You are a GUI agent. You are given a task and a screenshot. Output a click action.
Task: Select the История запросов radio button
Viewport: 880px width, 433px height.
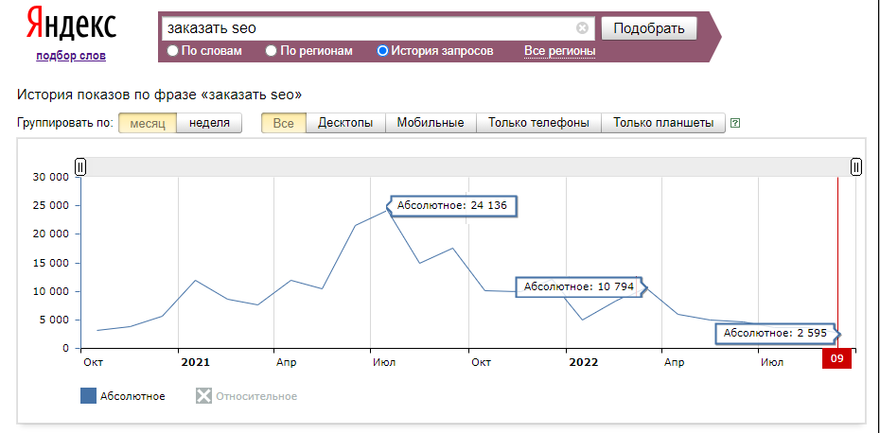[x=382, y=51]
